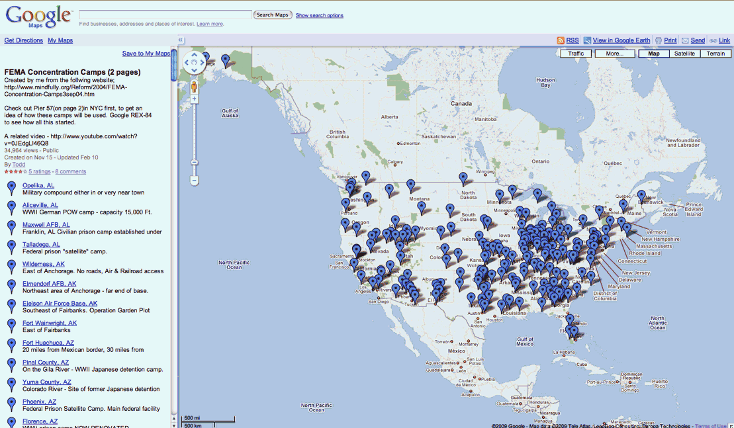Click the Google Maps logo
This screenshot has width=734, height=428.
point(38,17)
